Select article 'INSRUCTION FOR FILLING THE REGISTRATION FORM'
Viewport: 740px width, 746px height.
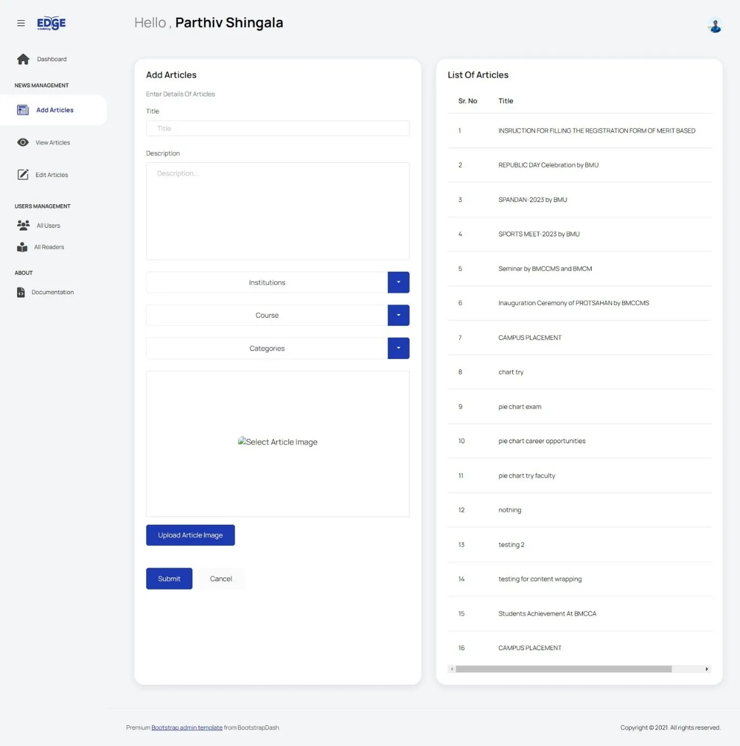(x=579, y=131)
